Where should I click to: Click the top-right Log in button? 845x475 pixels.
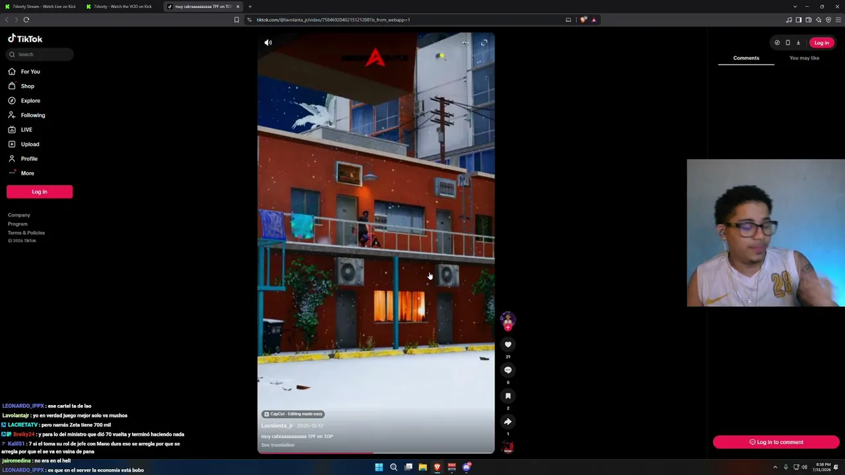tap(821, 43)
